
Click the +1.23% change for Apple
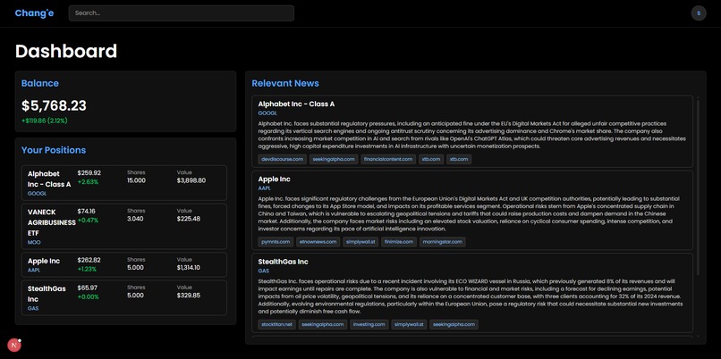point(87,269)
